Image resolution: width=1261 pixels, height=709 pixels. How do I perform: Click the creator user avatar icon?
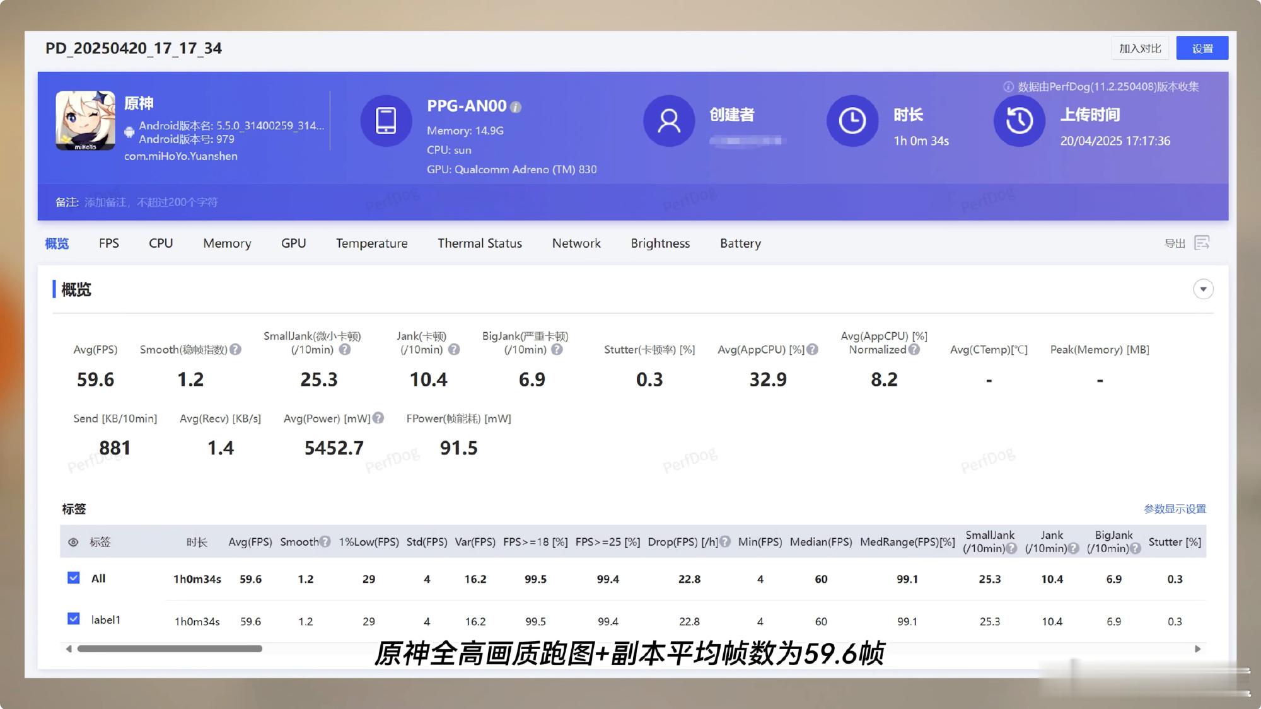[x=669, y=120]
